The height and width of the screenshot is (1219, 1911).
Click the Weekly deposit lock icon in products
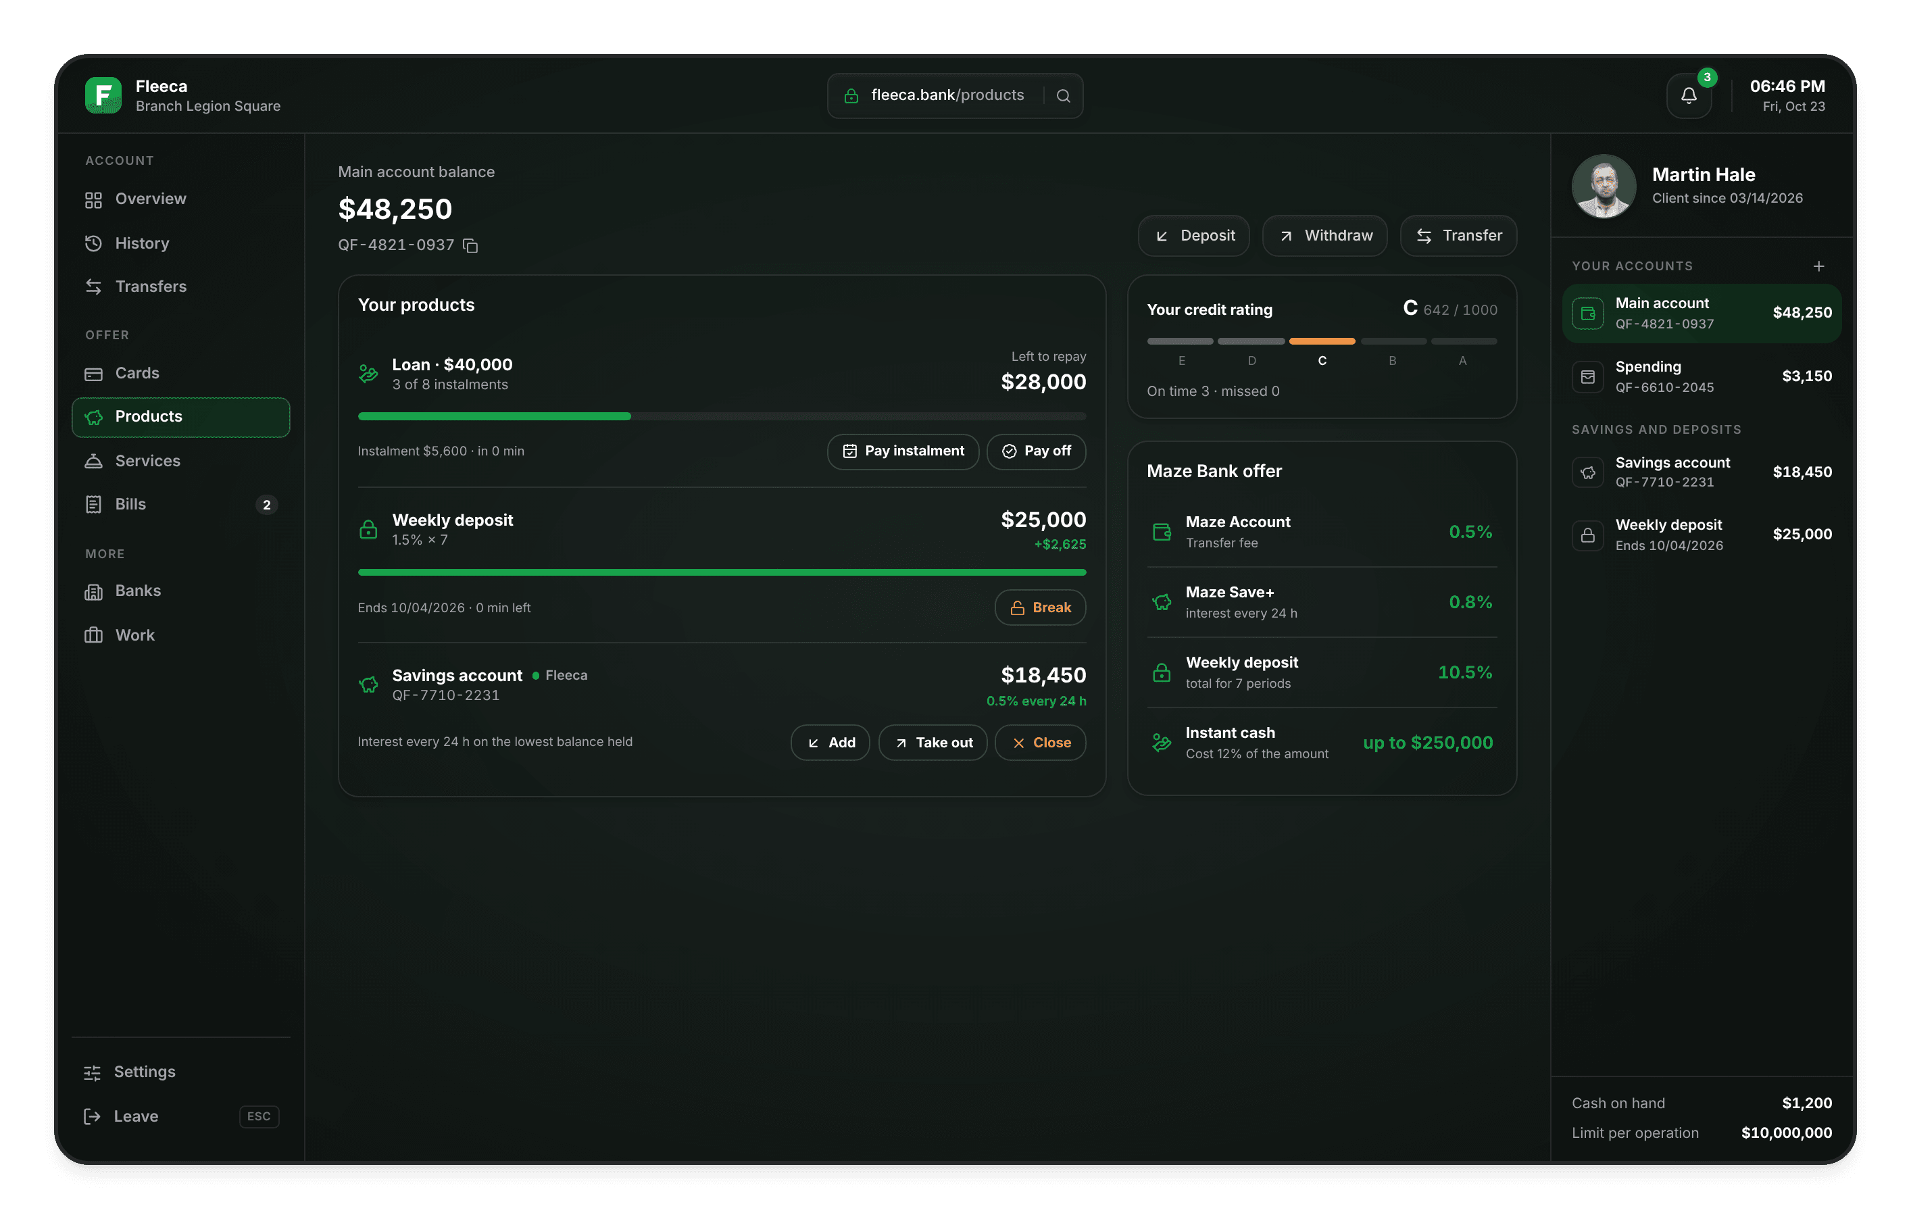pos(368,529)
